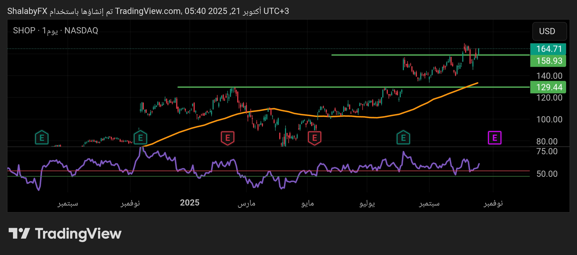Click the bold 2025 label on time axis
Viewport: 577px width, 255px height.
189,203
